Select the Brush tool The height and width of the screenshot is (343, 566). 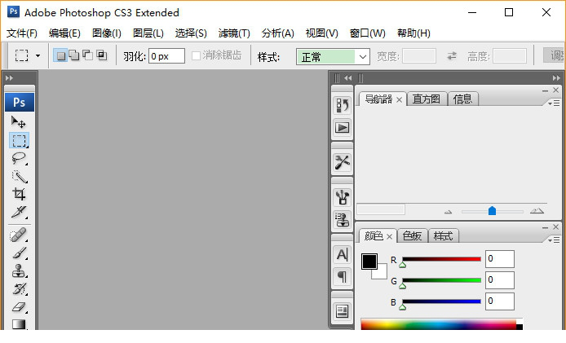tap(19, 253)
